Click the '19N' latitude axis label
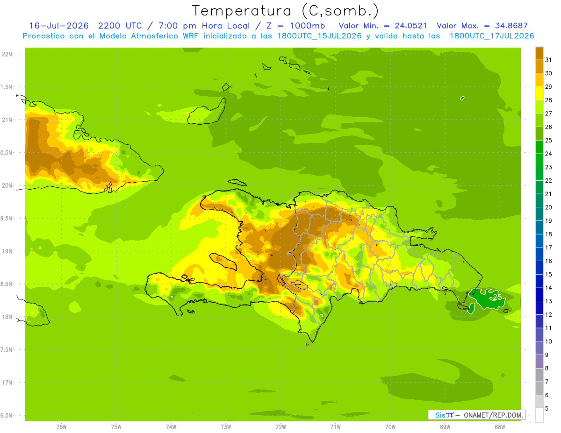Image resolution: width=561 pixels, height=433 pixels. (x=7, y=251)
